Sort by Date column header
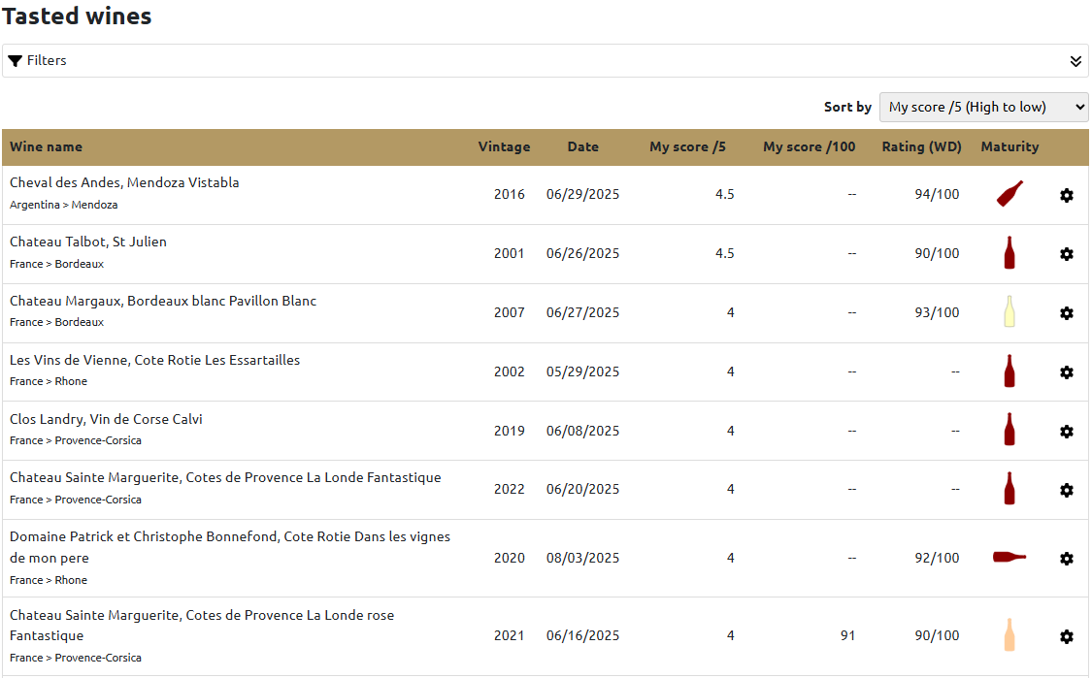This screenshot has height=678, width=1092. click(583, 146)
